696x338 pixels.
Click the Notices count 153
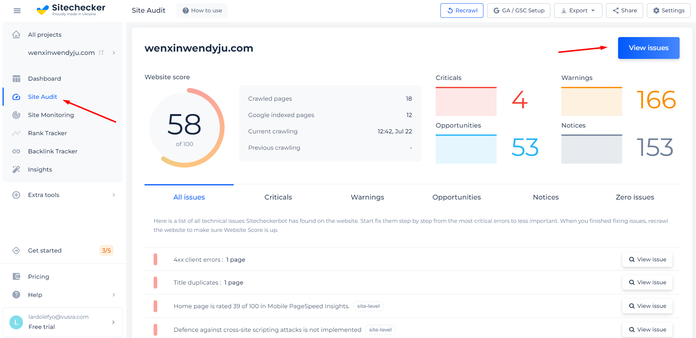655,148
